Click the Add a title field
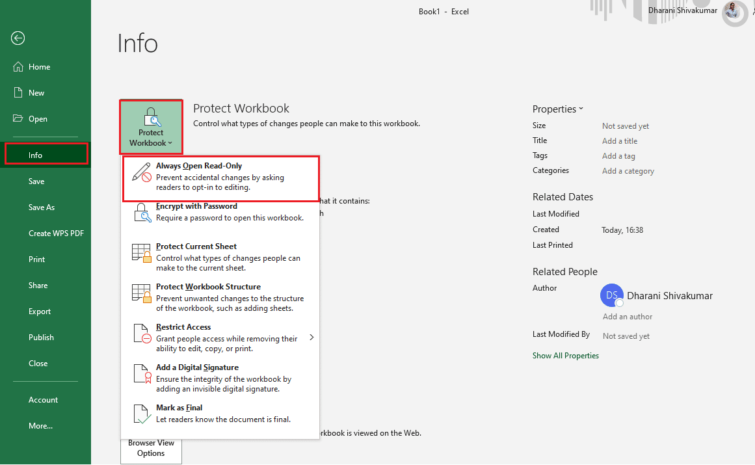 coord(620,141)
